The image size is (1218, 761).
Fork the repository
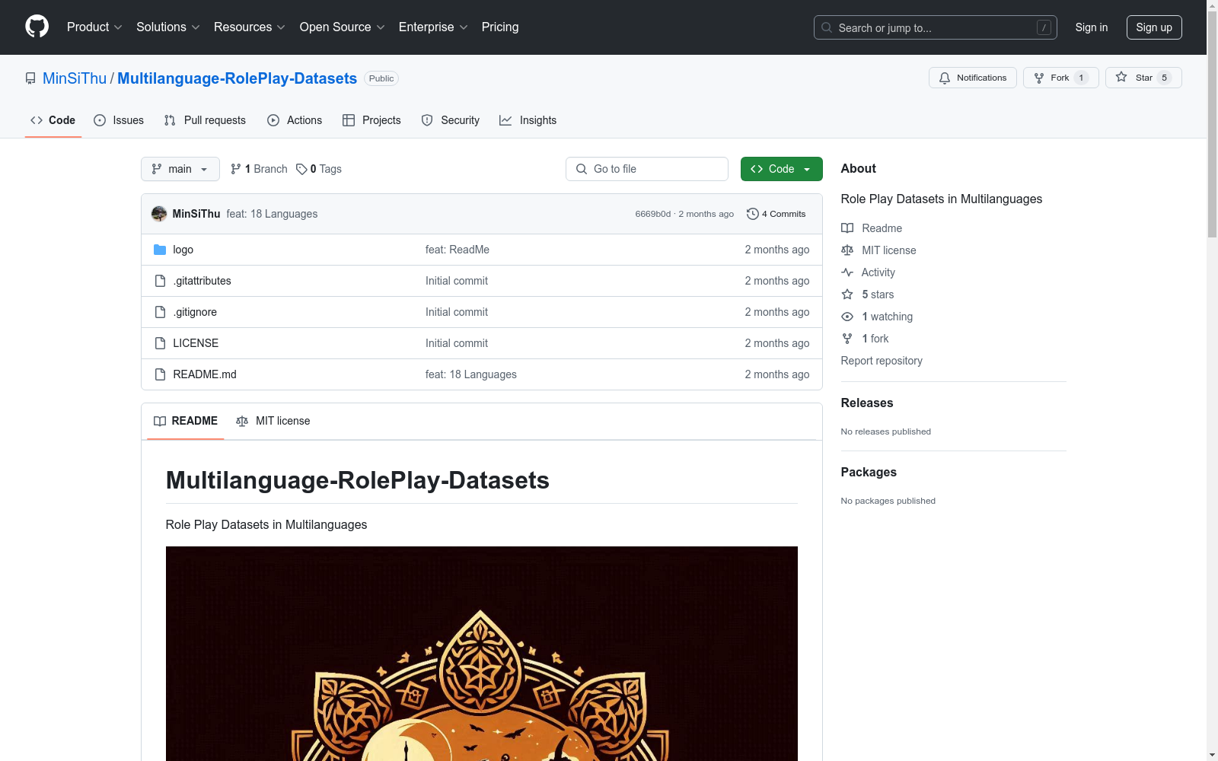coord(1060,78)
